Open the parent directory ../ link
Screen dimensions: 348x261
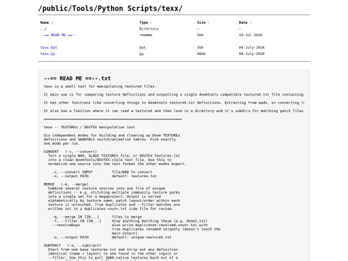click(x=44, y=29)
